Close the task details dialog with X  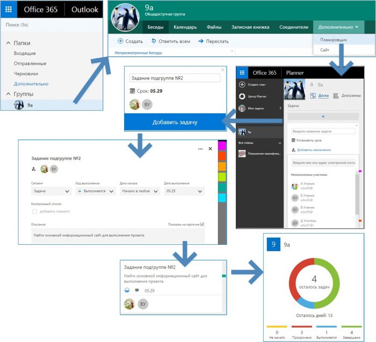click(211, 149)
